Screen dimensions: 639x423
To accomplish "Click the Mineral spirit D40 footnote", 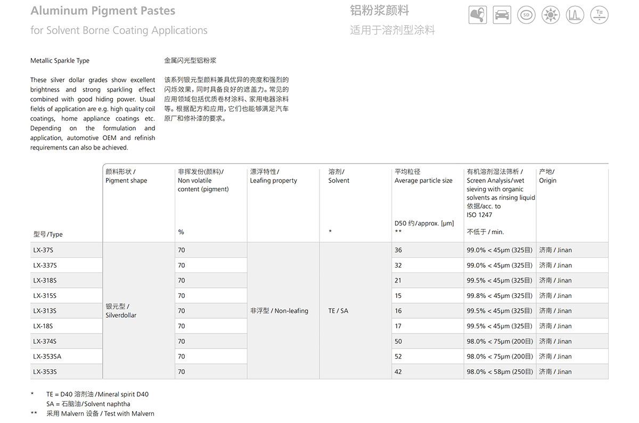I will pyautogui.click(x=97, y=394).
